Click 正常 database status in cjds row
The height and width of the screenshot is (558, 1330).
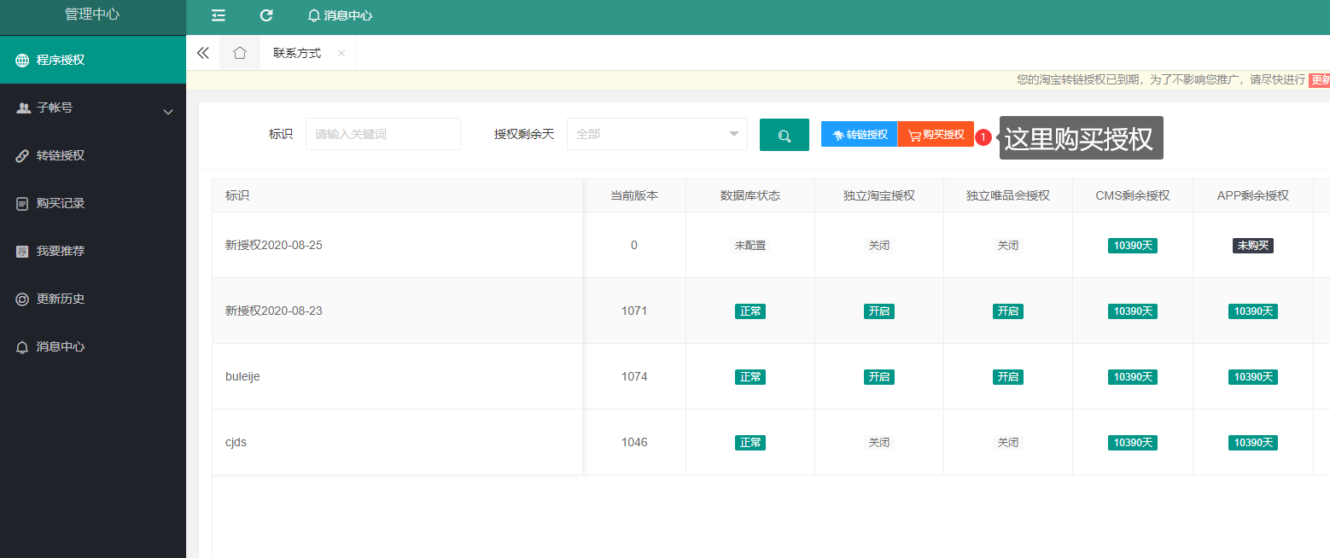[x=750, y=442]
